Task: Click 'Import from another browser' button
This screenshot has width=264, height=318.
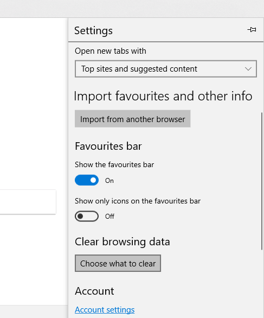Action: 132,119
